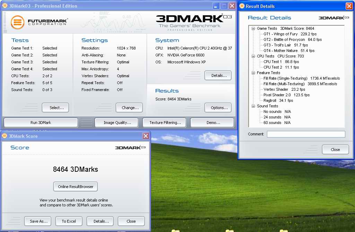Start the benchmark with Run 3DMark
This screenshot has width=355, height=232.
click(41, 123)
